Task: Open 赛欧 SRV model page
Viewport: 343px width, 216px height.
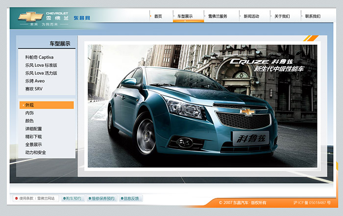Action: [34, 89]
